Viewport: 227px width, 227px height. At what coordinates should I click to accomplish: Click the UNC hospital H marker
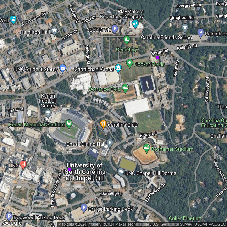pos(23,165)
